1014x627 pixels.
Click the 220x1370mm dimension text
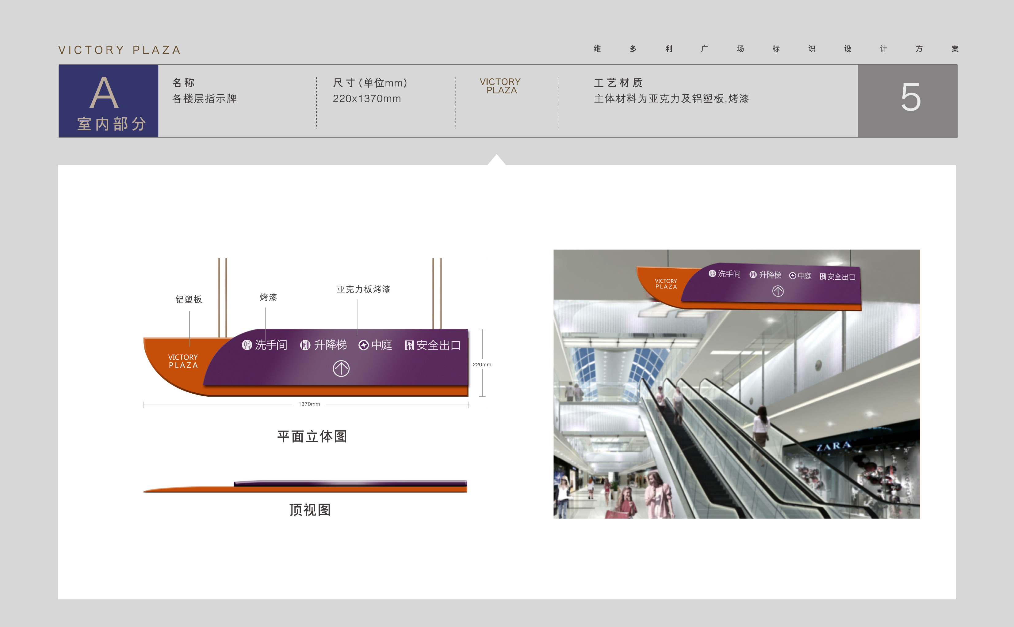point(367,99)
